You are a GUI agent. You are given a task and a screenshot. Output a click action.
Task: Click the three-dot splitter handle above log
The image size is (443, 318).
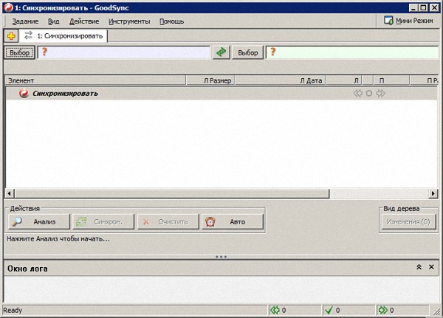click(x=221, y=257)
